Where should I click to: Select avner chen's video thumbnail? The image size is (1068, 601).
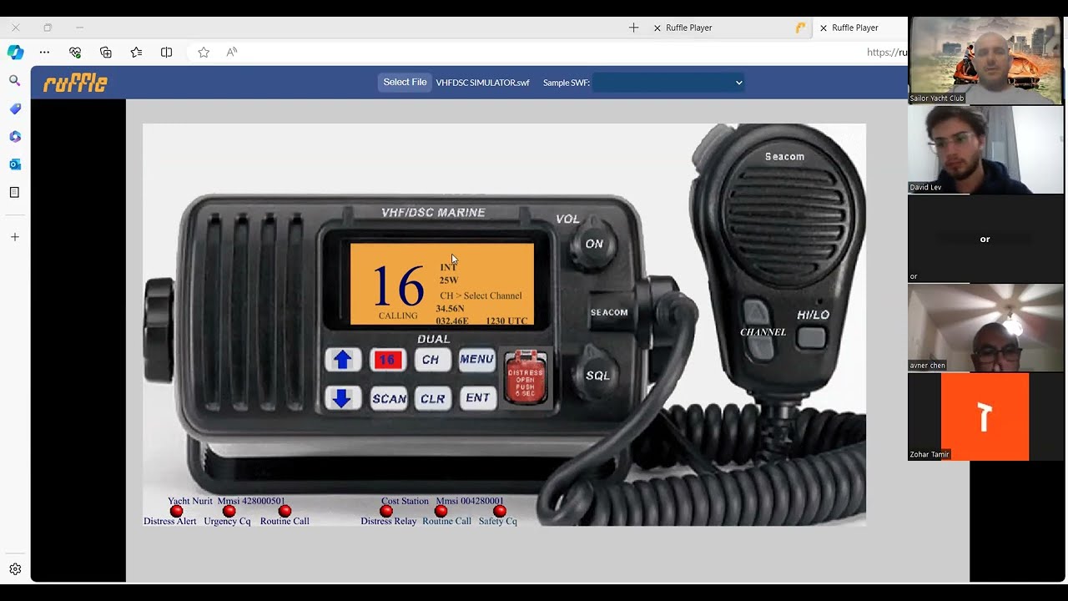tap(985, 327)
